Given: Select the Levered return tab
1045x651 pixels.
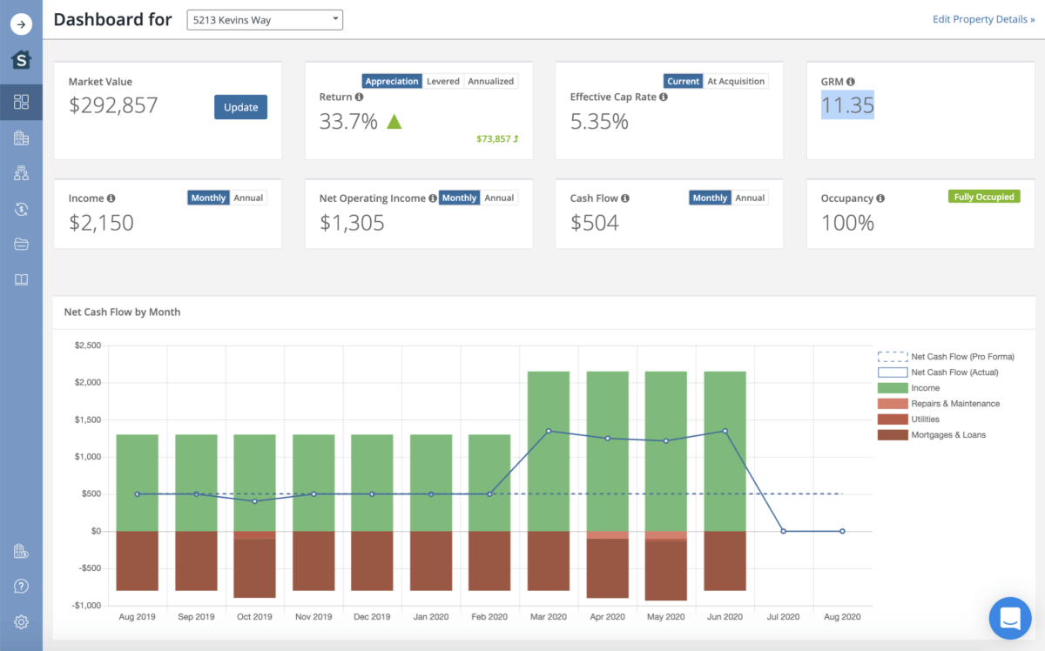Looking at the screenshot, I should 442,82.
